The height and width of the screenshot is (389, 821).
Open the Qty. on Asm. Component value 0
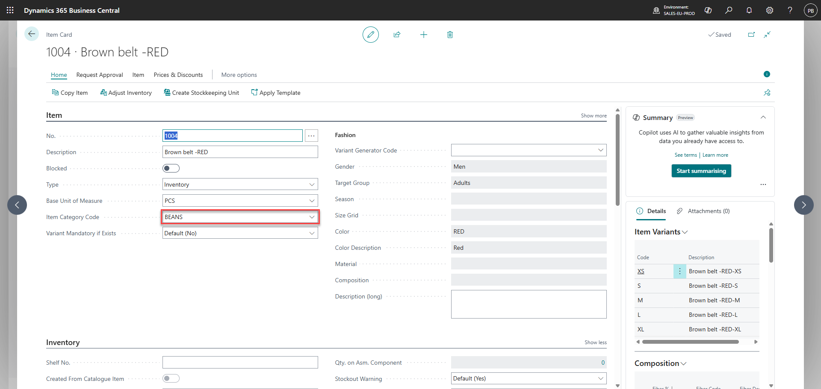(603, 363)
